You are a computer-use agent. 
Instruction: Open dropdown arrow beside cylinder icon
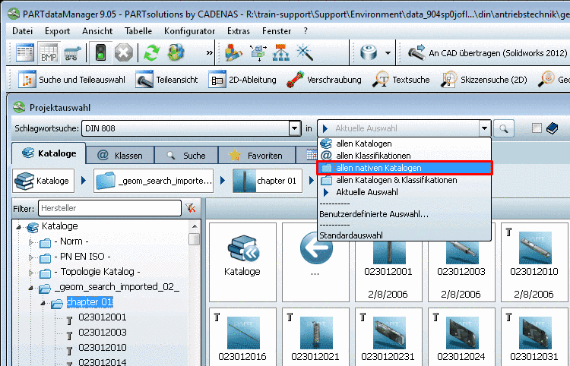pos(388,53)
